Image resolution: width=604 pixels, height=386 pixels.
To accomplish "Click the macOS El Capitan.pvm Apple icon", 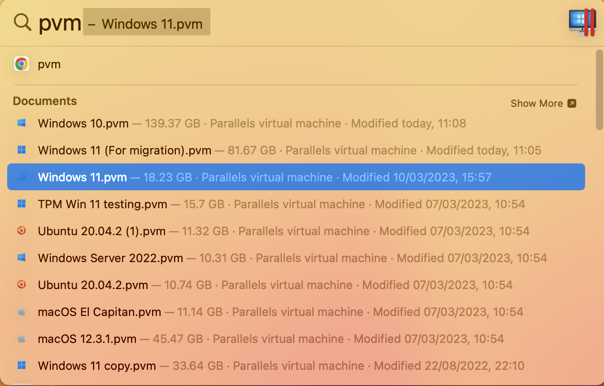I will 21,311.
